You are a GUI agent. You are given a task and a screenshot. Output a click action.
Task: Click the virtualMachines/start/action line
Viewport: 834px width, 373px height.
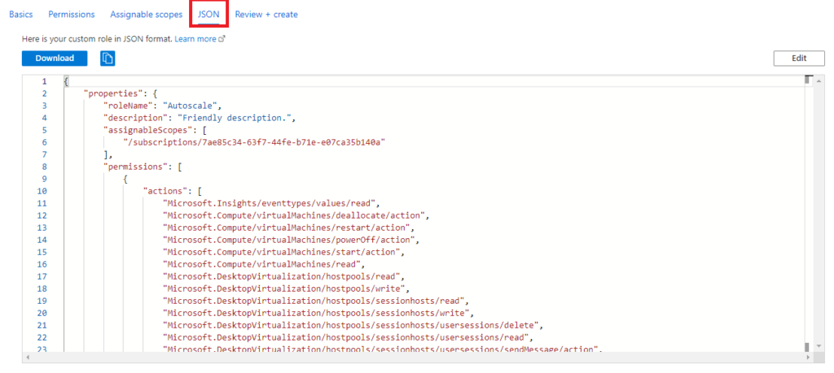coord(284,252)
